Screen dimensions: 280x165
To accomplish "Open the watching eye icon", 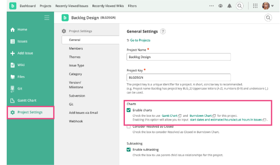I will point(220,6).
